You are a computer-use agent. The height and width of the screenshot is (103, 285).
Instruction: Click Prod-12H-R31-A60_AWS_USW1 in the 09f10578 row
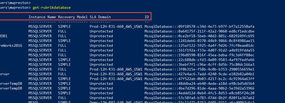pos(116,27)
